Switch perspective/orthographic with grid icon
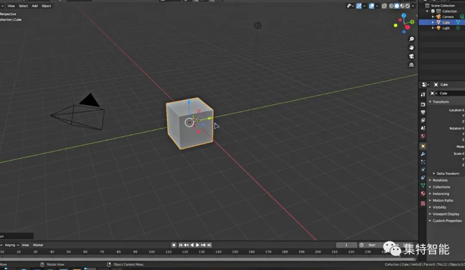The image size is (465, 270). (411, 65)
